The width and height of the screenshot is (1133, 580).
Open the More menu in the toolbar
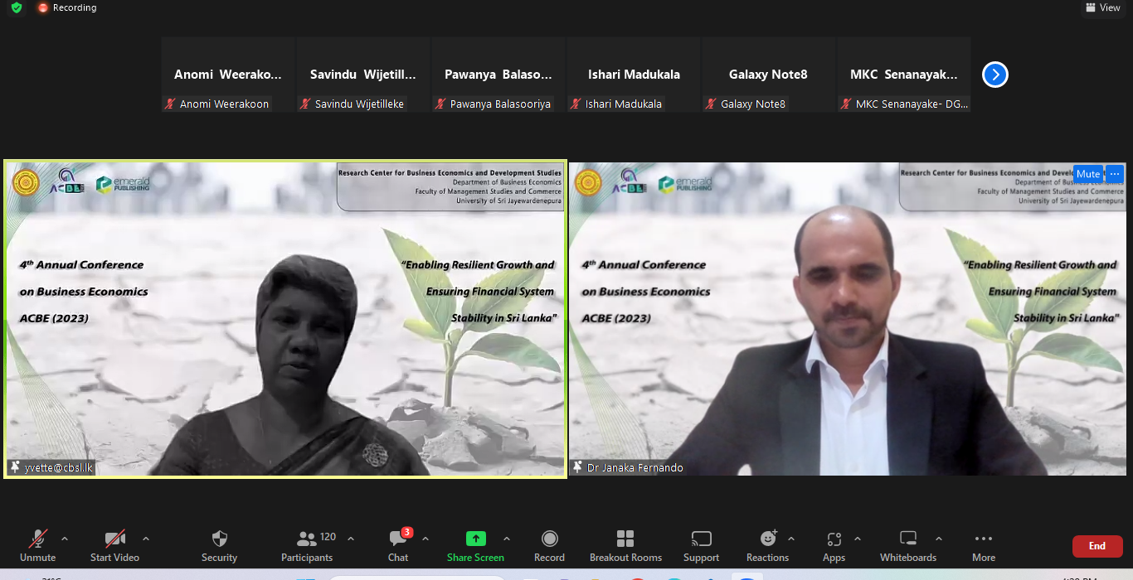pos(984,546)
